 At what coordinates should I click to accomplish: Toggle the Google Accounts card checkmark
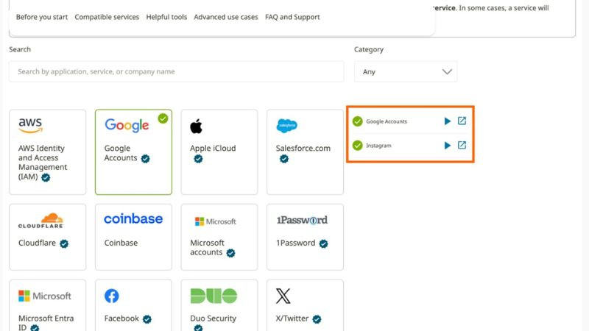pyautogui.click(x=163, y=118)
